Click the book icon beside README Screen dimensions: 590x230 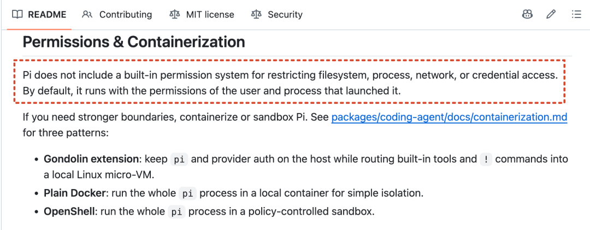(17, 15)
